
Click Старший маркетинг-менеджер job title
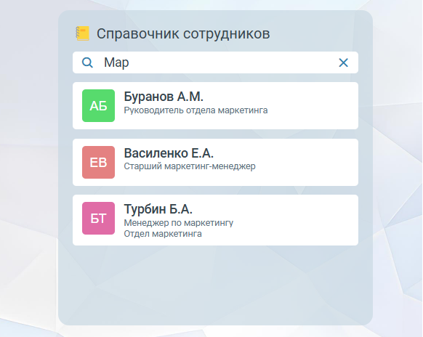coord(190,166)
